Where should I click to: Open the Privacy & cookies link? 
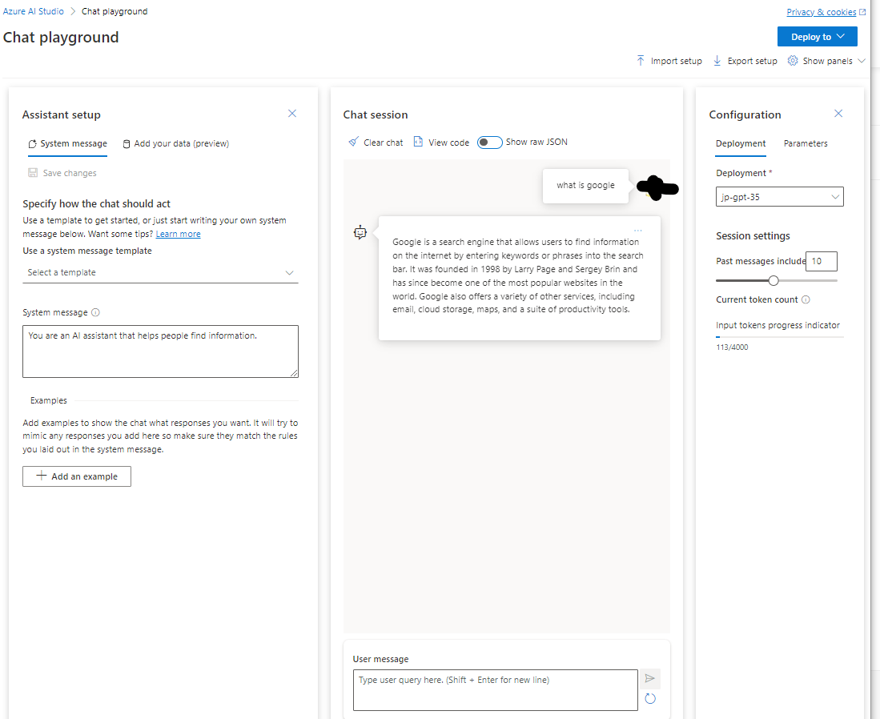820,11
